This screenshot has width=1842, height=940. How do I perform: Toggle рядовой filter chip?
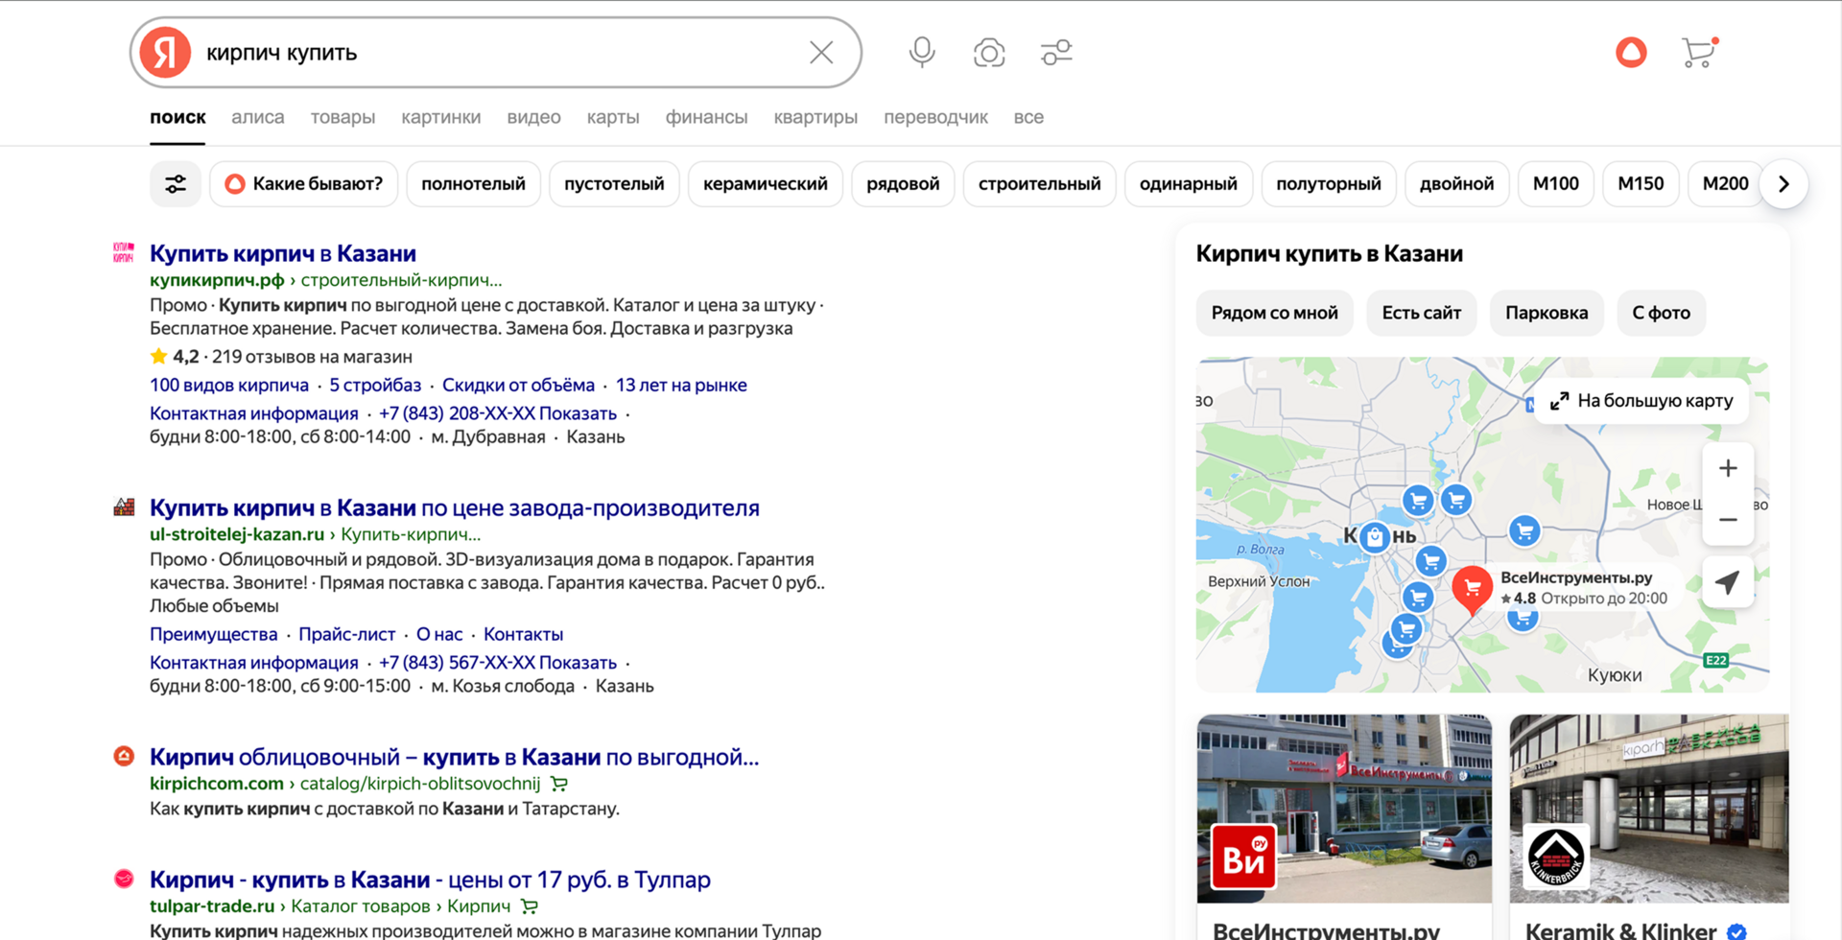coord(903,184)
